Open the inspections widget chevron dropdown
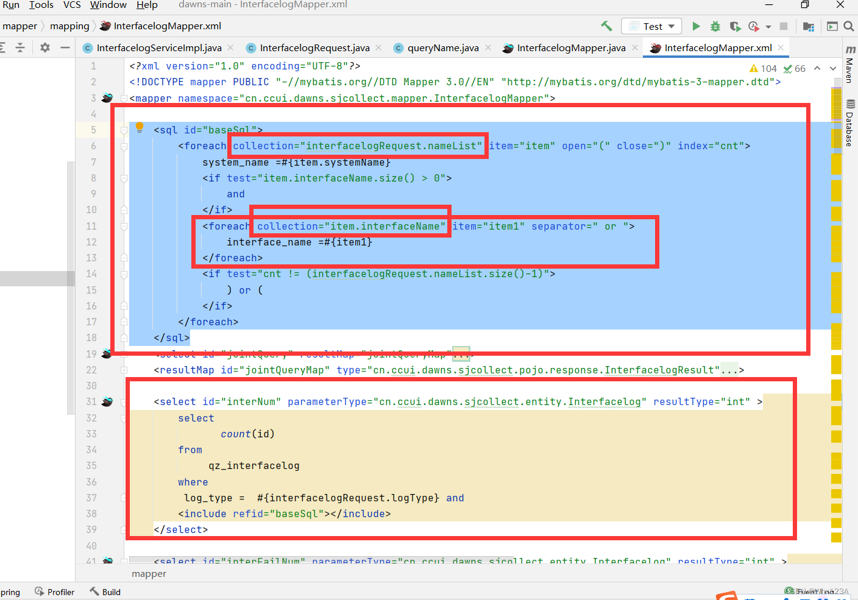Screen dimensions: 858x600 coord(833,69)
